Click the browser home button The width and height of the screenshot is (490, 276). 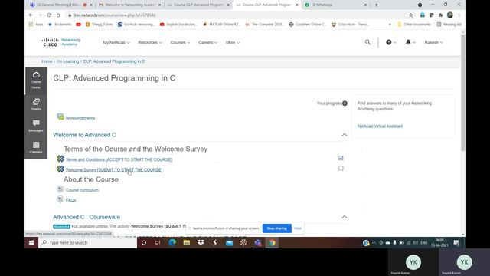point(58,15)
